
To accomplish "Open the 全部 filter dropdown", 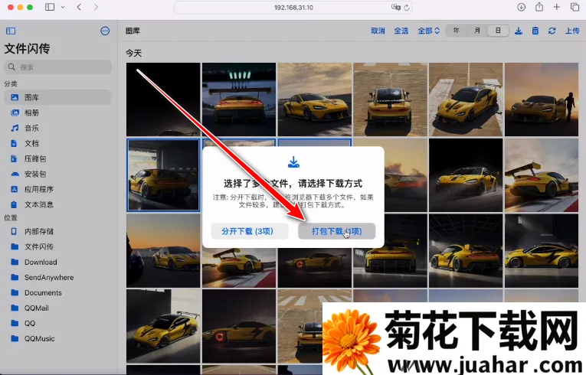I will 428,31.
